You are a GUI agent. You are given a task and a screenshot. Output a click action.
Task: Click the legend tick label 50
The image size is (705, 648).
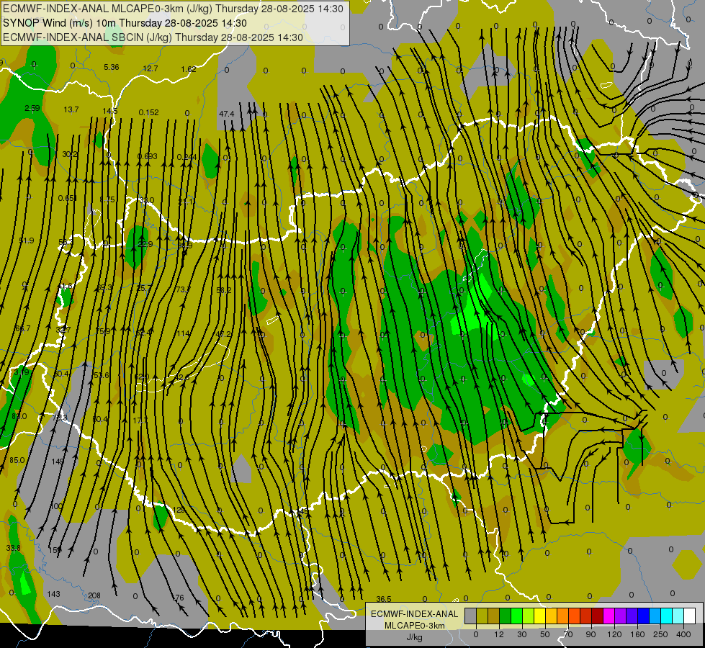click(544, 634)
